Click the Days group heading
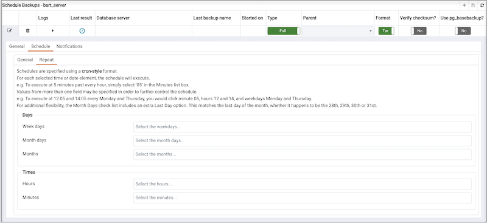 [x=27, y=115]
